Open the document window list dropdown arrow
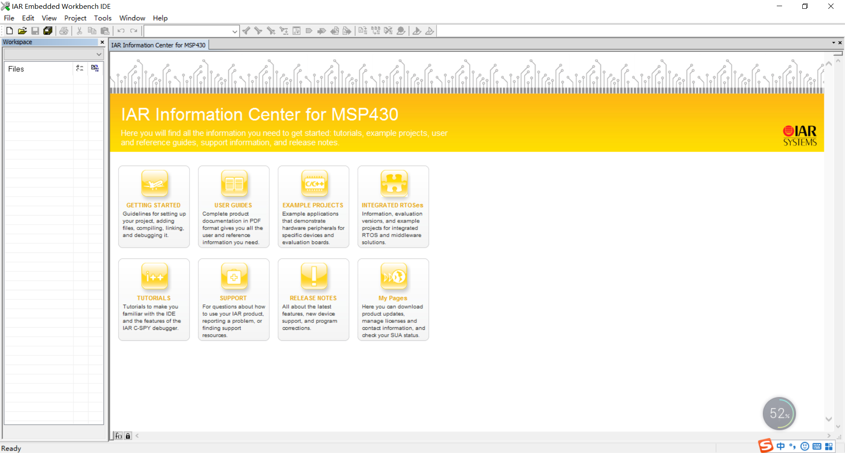The width and height of the screenshot is (845, 453). pos(834,43)
